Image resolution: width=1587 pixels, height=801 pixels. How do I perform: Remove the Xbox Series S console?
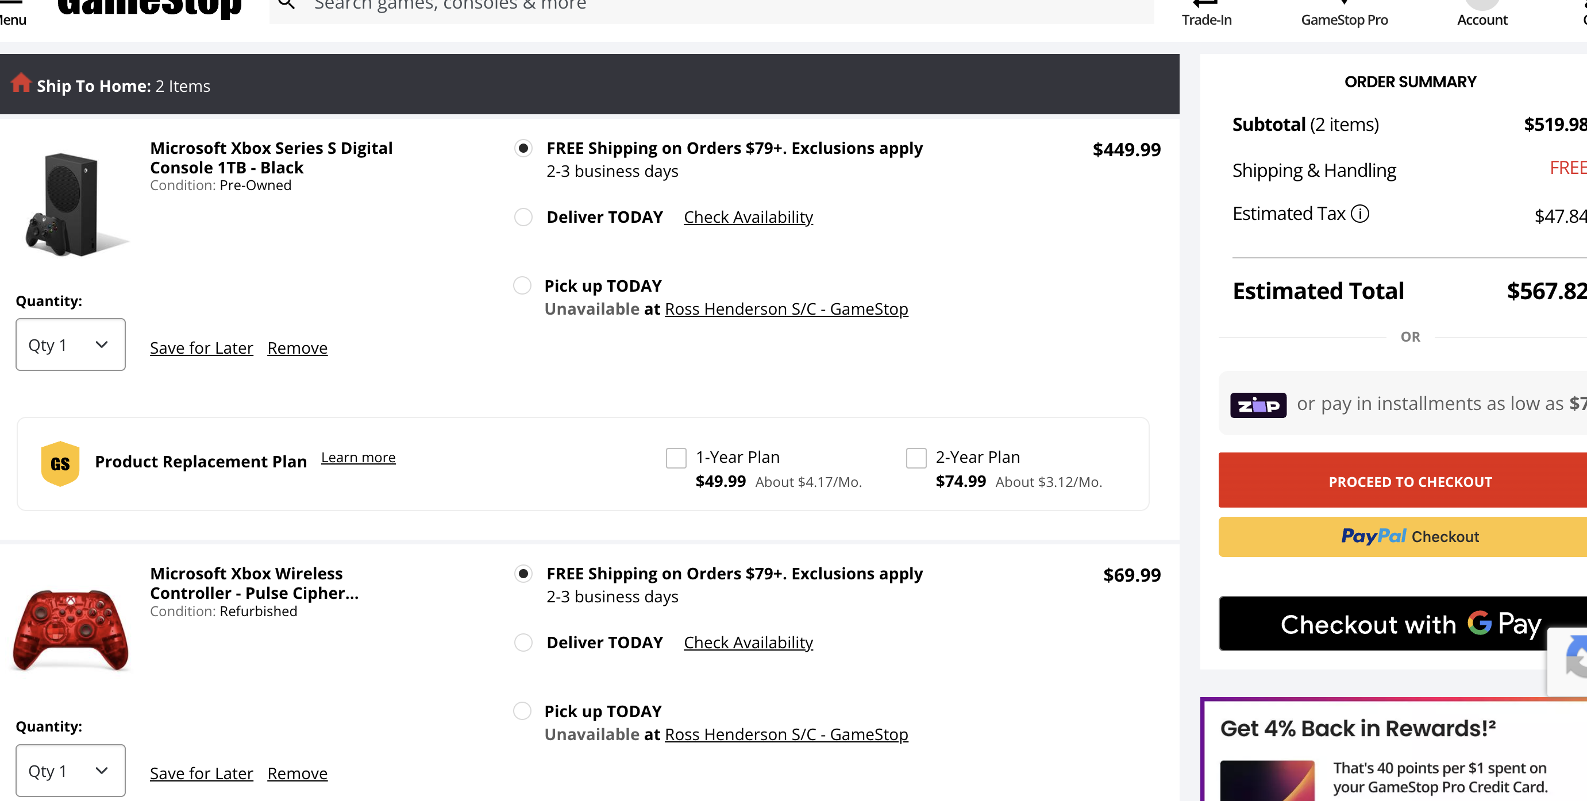[x=298, y=348]
